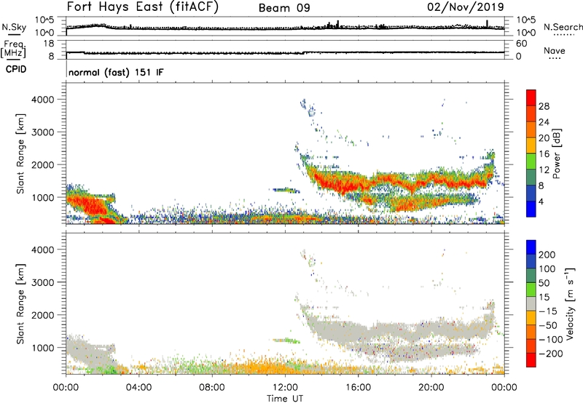Click the power colorbar label 28
The width and height of the screenshot is (583, 403).
pos(544,106)
